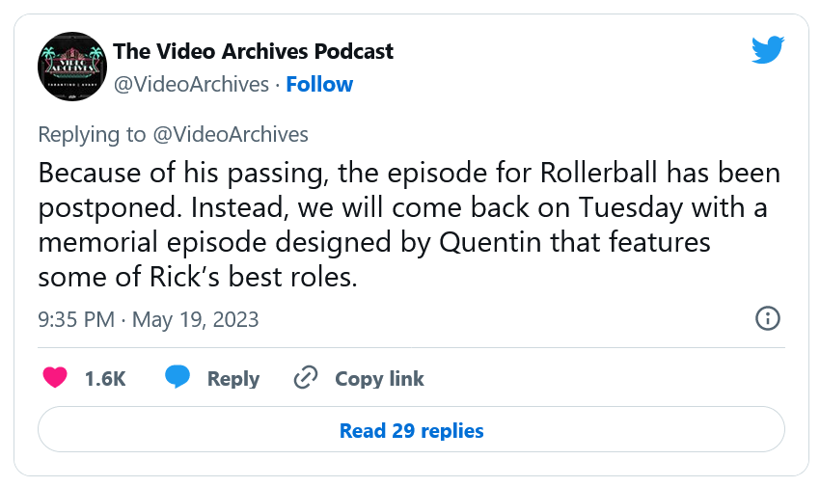The width and height of the screenshot is (820, 487).
Task: Click @VideoArchives mention in the Replying to line
Action: coord(231,135)
